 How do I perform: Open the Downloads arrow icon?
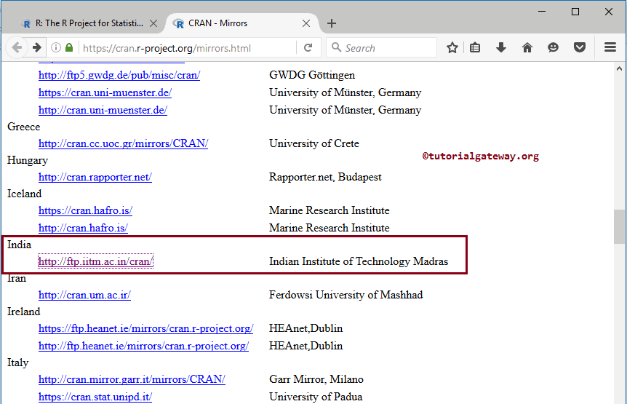(501, 47)
